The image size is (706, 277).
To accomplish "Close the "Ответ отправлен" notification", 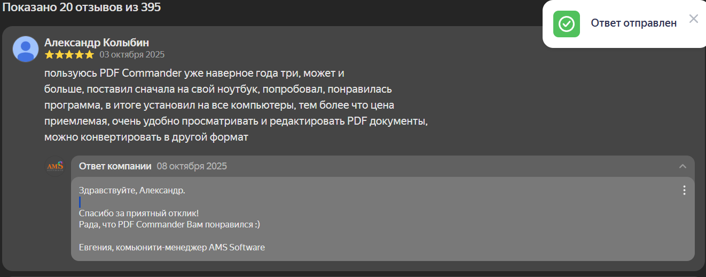I will point(693,19).
